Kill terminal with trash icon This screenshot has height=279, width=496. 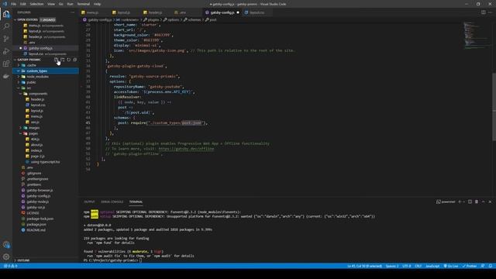pyautogui.click(x=477, y=201)
